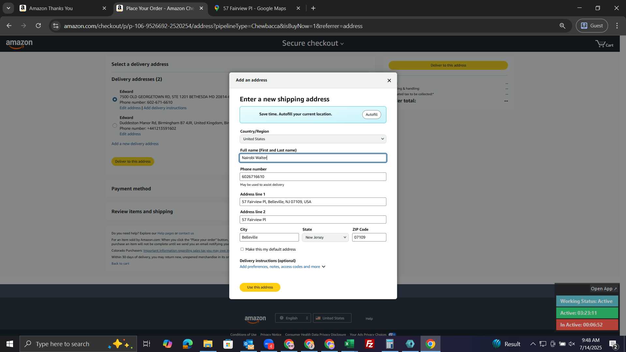
Task: Open FileZilla from taskbar
Action: point(370,344)
